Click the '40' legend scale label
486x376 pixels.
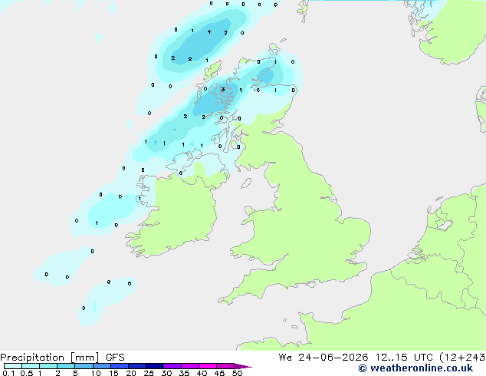(202, 373)
